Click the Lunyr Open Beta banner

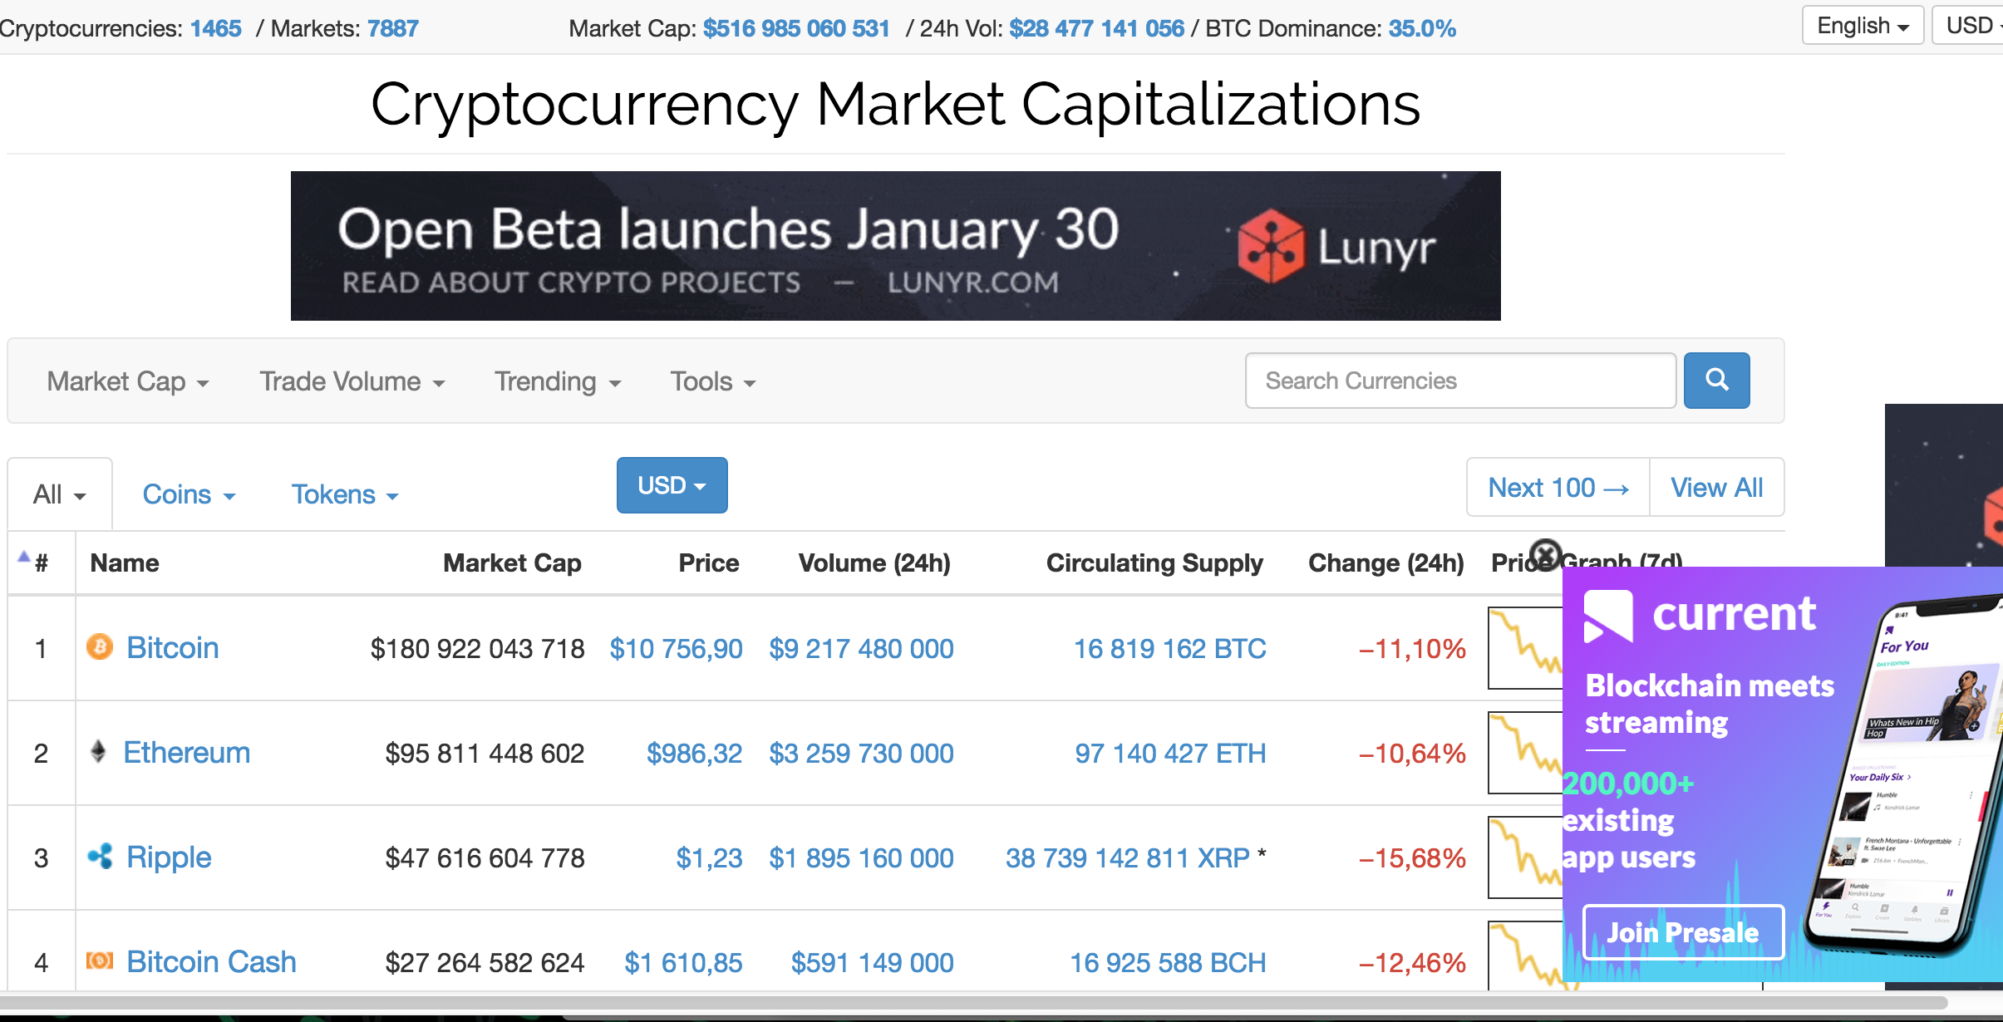[896, 246]
